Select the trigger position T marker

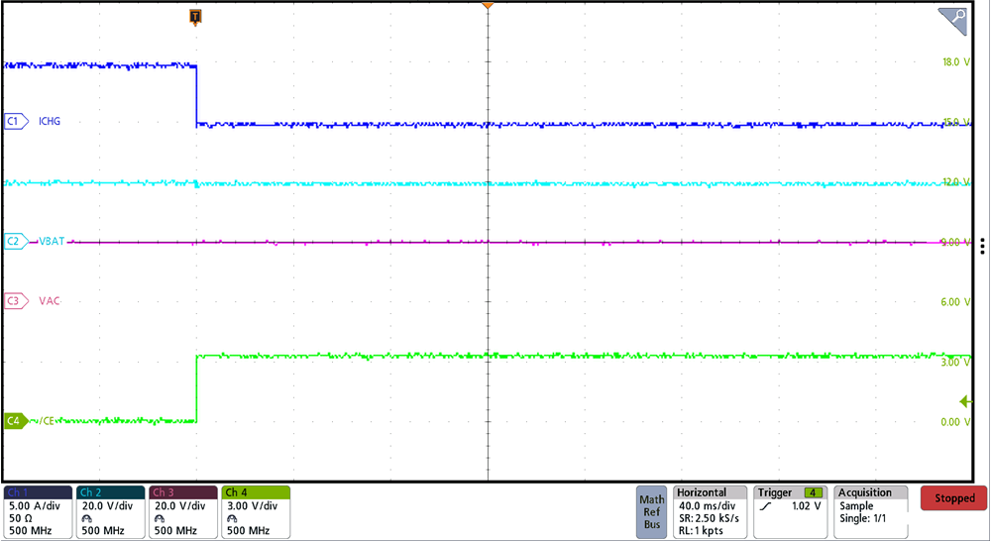pos(195,17)
